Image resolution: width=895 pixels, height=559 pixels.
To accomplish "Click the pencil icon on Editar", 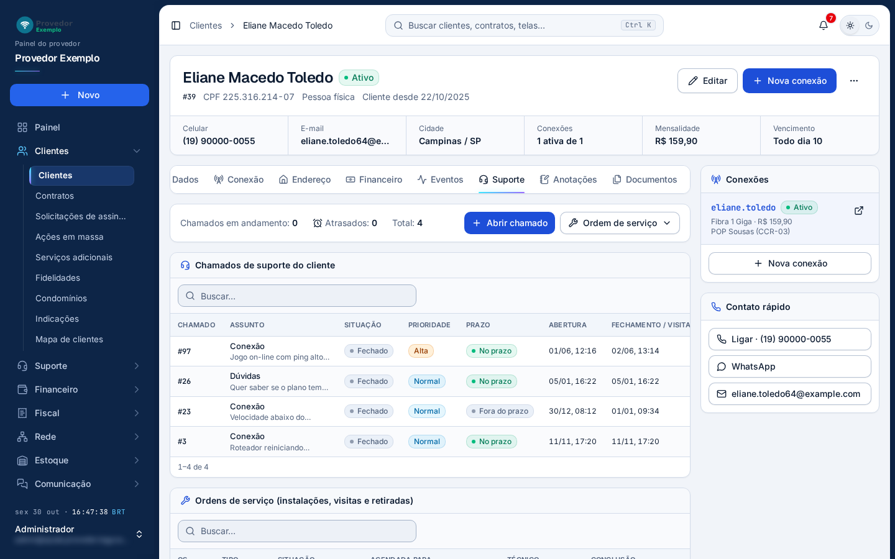I will pos(693,81).
